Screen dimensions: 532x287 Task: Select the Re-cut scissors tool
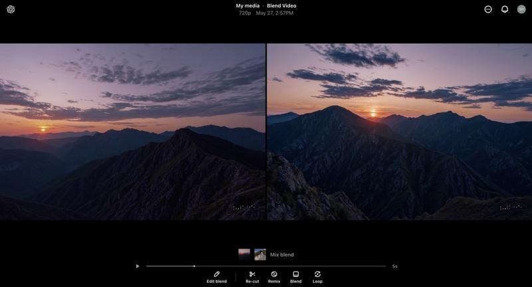[x=252, y=274]
